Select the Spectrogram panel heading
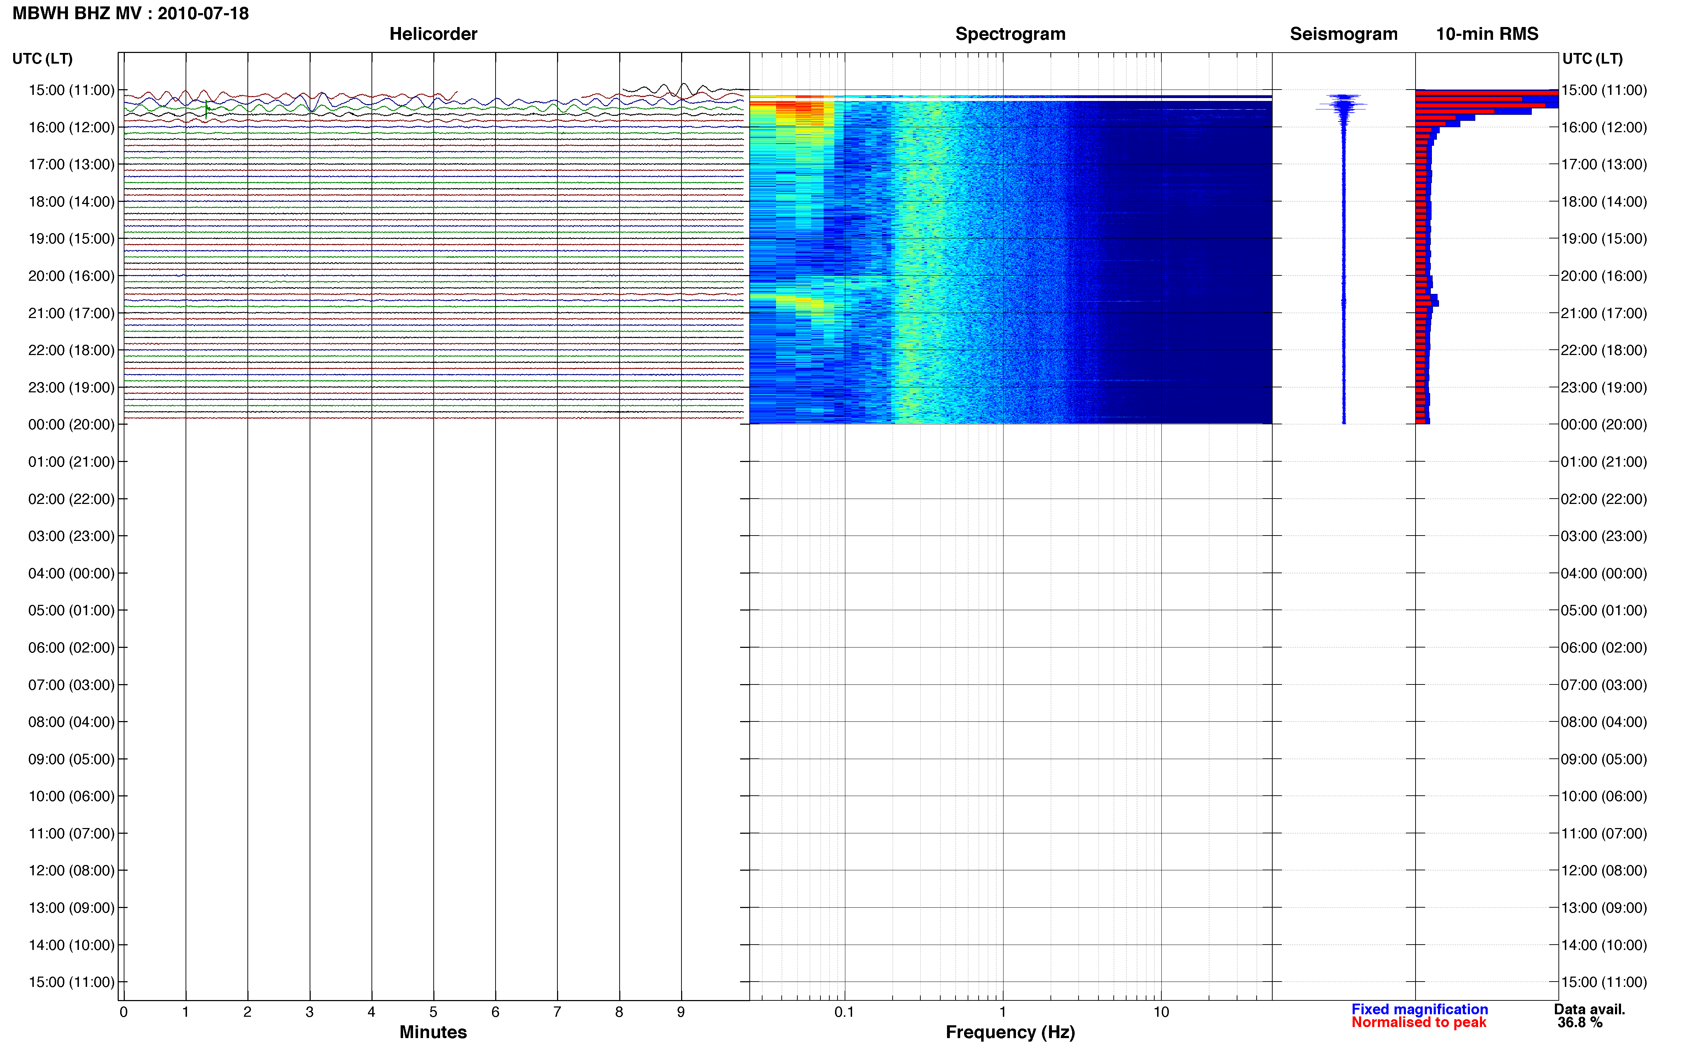 point(1010,33)
